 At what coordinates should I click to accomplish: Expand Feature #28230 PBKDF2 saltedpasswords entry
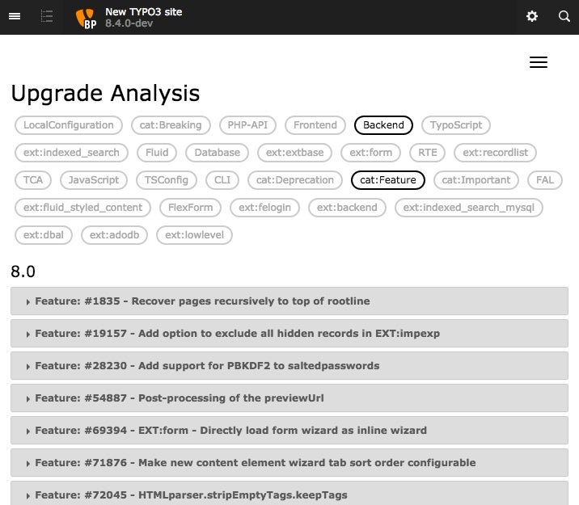(207, 366)
